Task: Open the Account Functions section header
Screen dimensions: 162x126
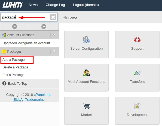Action: point(29,35)
